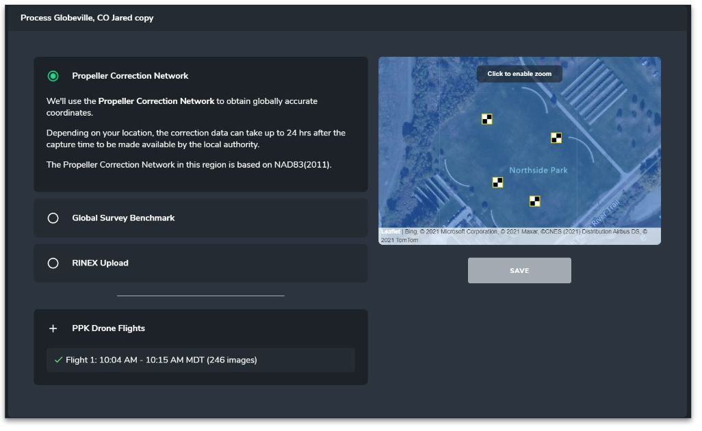This screenshot has width=702, height=431.
Task: Click the selected Propeller Correction Network radio indicator
Action: point(53,76)
